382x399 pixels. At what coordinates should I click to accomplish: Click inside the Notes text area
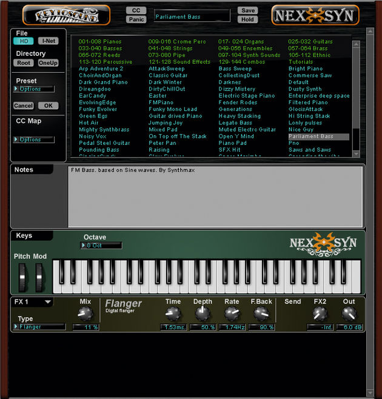coord(215,196)
